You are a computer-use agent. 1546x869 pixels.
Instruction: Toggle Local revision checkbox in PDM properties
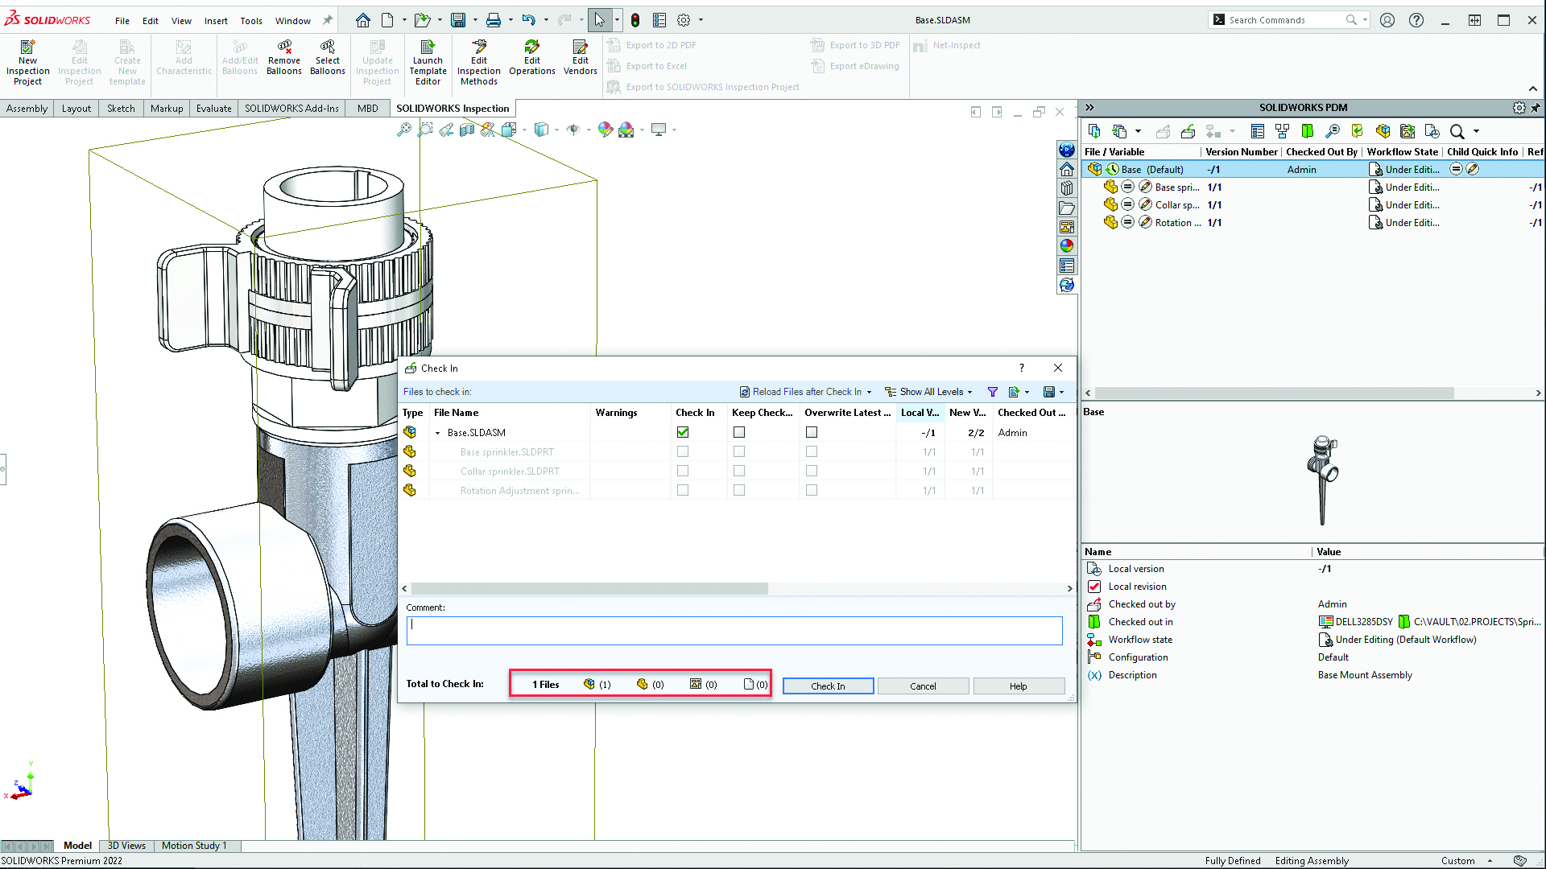click(1094, 587)
